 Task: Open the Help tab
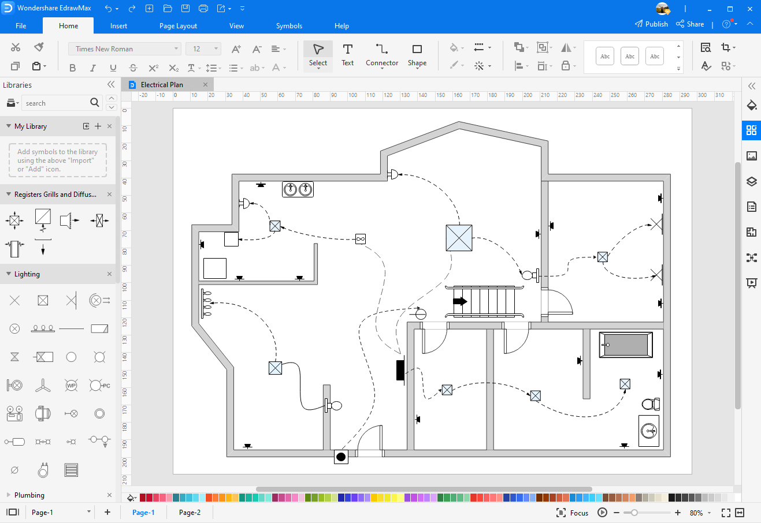341,26
